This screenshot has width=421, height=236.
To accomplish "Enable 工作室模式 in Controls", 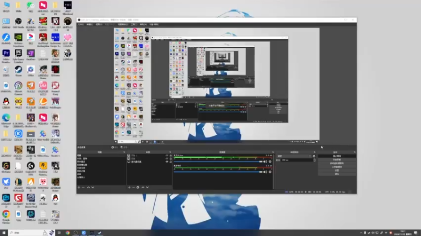I will [337, 167].
